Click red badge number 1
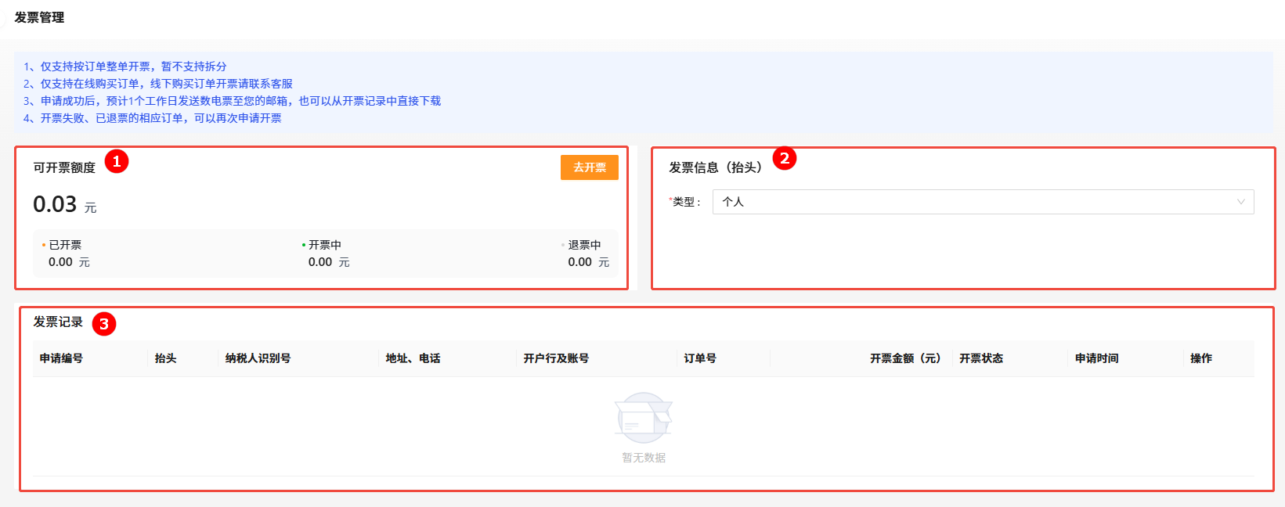The image size is (1285, 507). point(117,162)
